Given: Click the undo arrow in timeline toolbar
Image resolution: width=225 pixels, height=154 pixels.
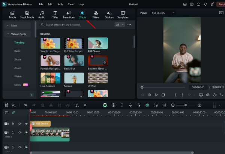Looking at the screenshot, I should tap(25, 105).
